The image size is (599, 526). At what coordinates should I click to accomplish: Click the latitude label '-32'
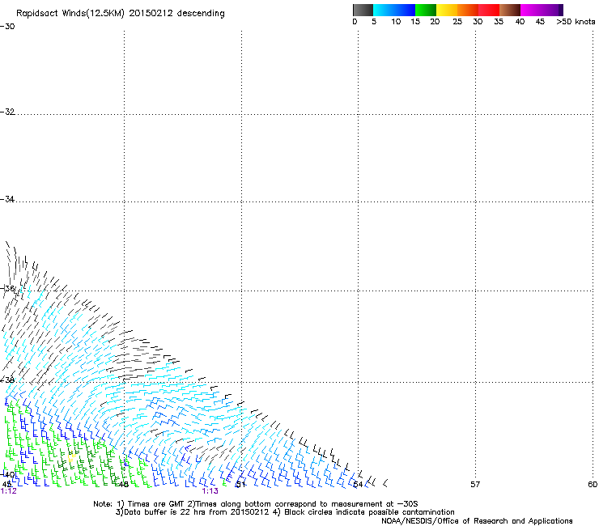pyautogui.click(x=7, y=112)
